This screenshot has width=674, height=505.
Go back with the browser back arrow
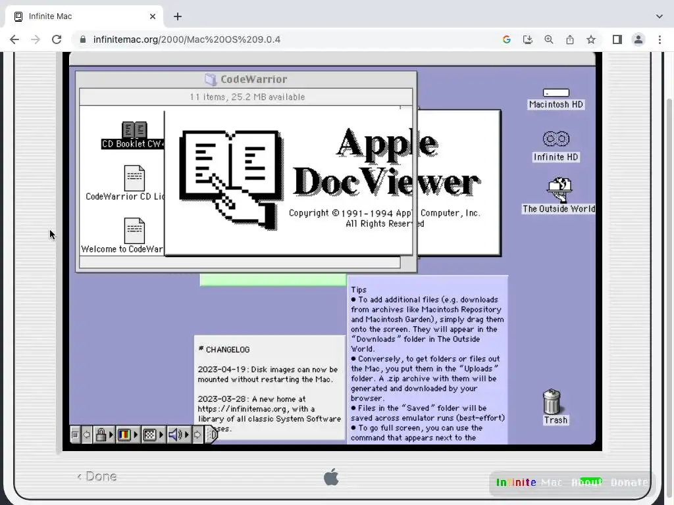(x=14, y=39)
